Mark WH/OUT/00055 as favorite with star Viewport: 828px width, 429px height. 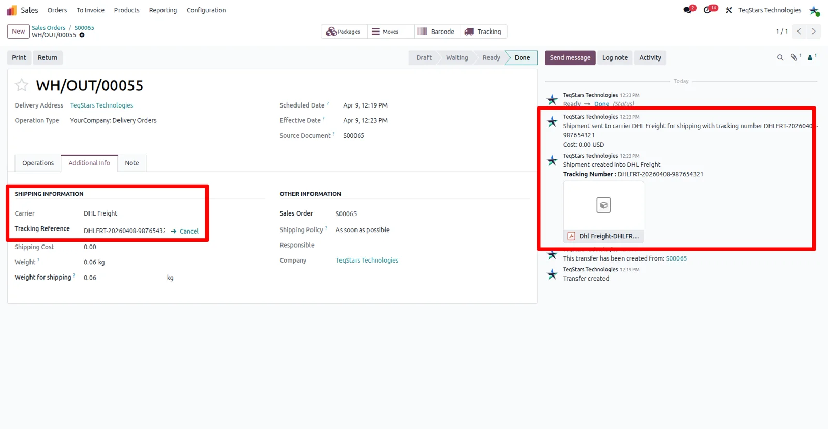(x=22, y=85)
